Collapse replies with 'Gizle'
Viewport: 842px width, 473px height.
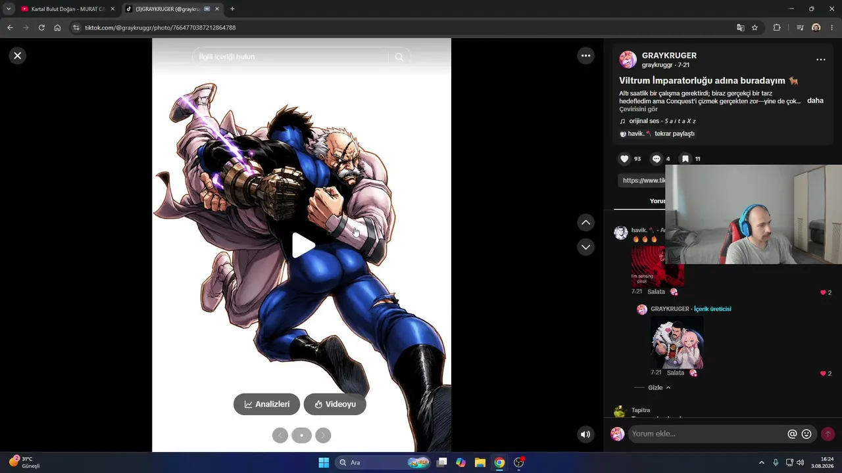pyautogui.click(x=659, y=388)
